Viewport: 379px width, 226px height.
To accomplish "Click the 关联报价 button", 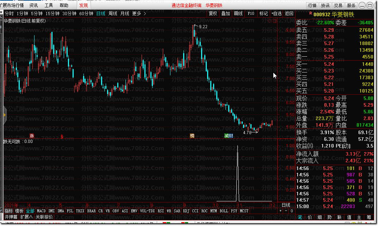I will [44, 217].
